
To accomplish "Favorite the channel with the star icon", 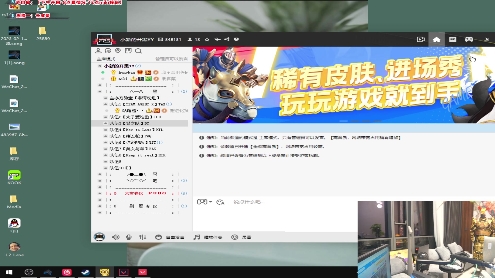I will click(x=207, y=39).
